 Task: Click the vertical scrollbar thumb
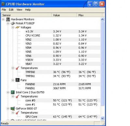[102, 64]
